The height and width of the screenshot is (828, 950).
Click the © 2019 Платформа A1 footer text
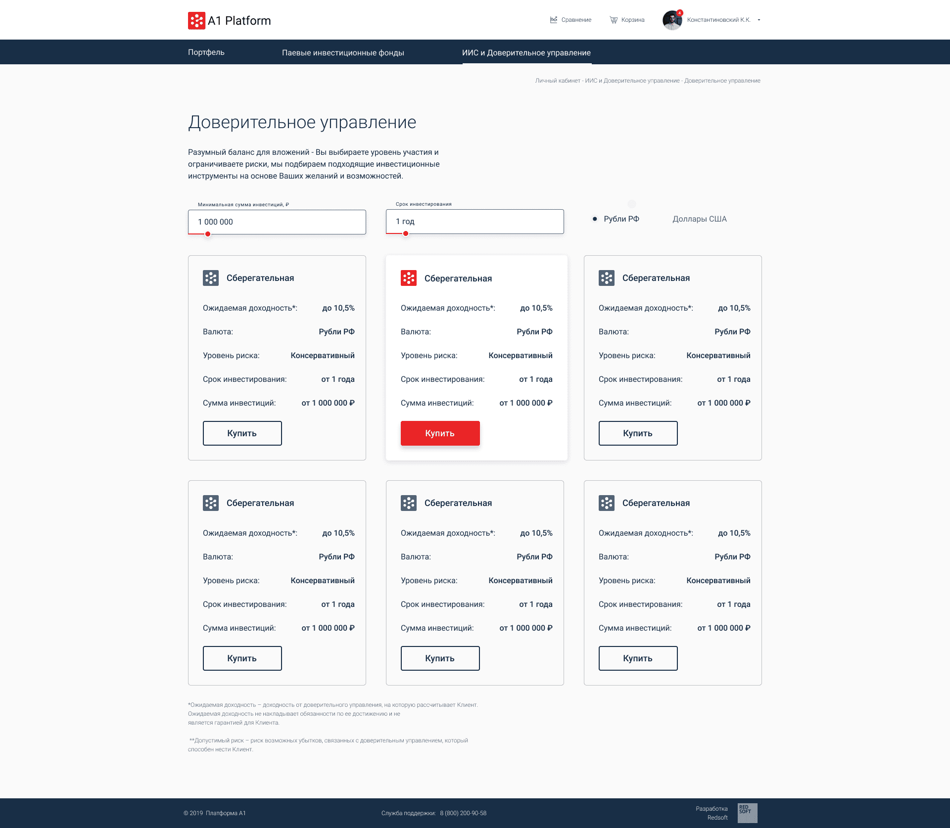click(x=215, y=813)
